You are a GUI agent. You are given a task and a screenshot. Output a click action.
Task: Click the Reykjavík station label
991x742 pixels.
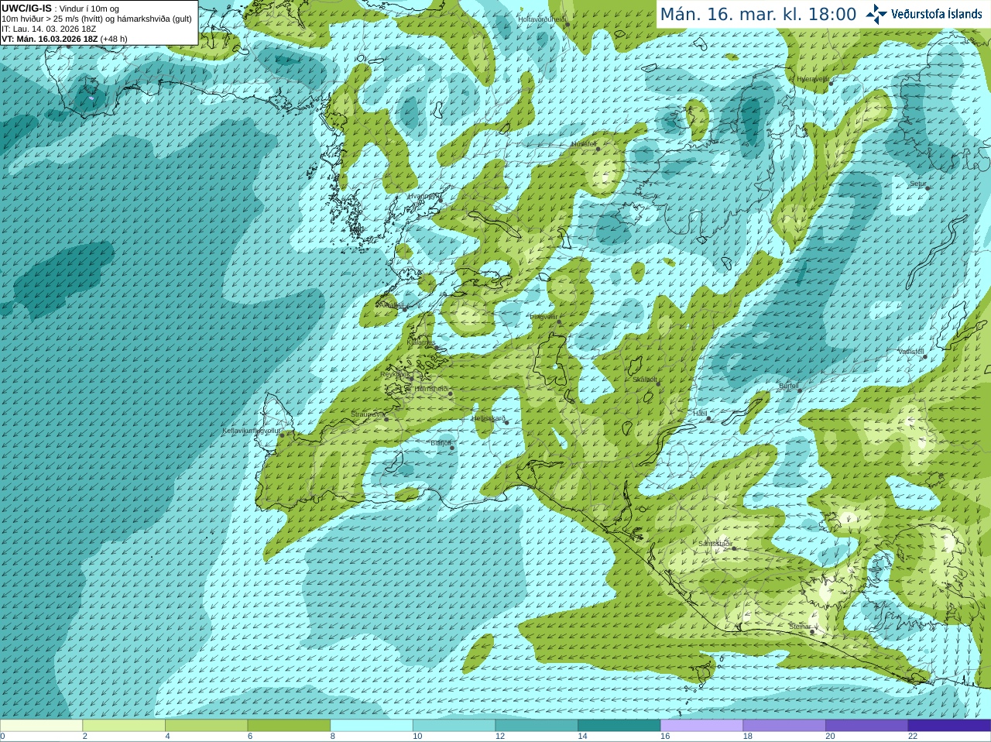click(394, 374)
